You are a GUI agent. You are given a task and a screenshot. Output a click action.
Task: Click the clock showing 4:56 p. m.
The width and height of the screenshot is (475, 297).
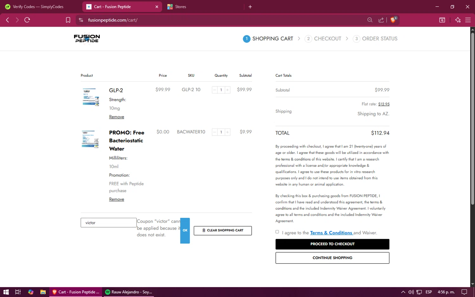[x=446, y=292]
